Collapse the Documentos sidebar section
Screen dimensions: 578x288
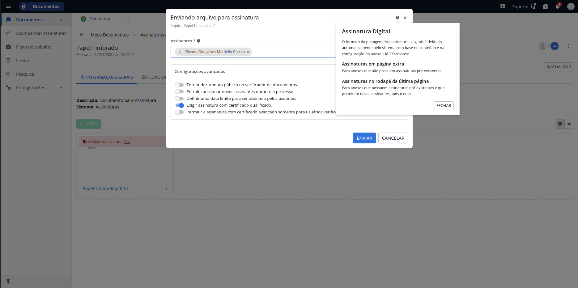(x=61, y=20)
